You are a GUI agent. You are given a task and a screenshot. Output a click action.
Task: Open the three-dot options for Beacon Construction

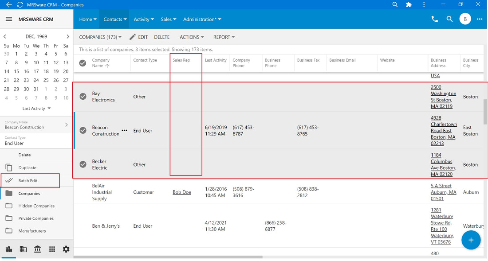coord(125,130)
